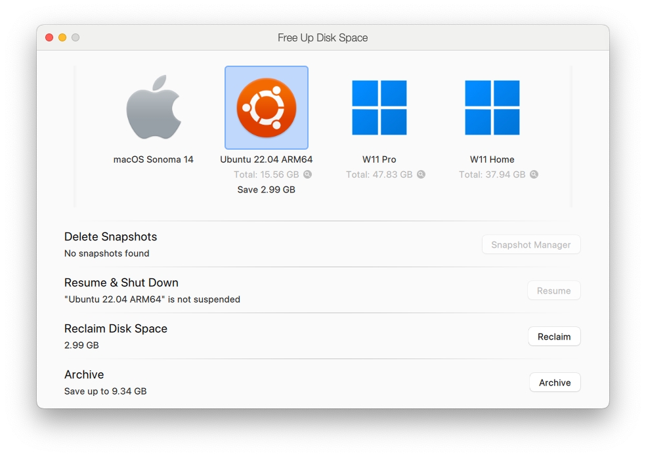Open the Snapshot Manager

coord(531,245)
